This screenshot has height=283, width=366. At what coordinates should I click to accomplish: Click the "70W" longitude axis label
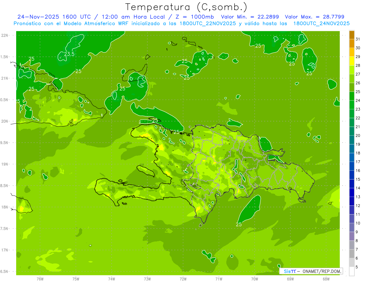tap(255, 279)
